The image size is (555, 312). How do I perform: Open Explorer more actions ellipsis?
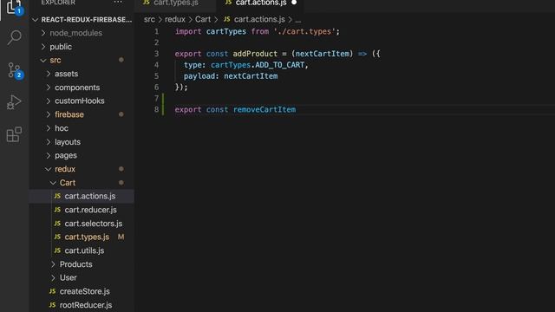118,3
